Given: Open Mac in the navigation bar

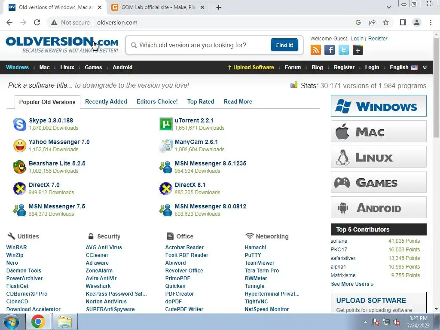Looking at the screenshot, I should (x=44, y=67).
